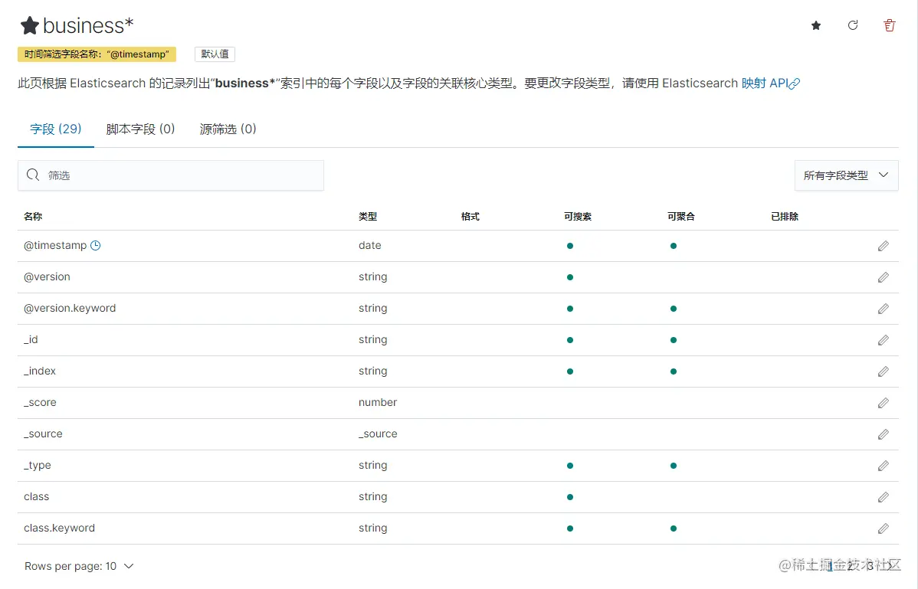The width and height of the screenshot is (918, 589).
Task: Click the @version.keyword field name
Action: point(70,308)
